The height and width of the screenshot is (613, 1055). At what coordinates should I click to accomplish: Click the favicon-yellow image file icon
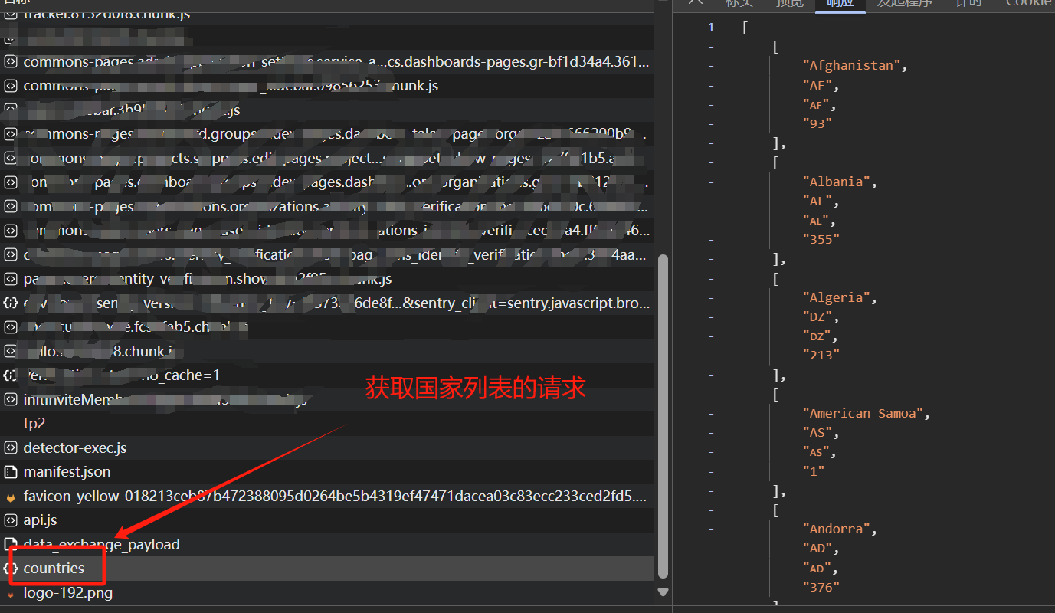[x=11, y=497]
